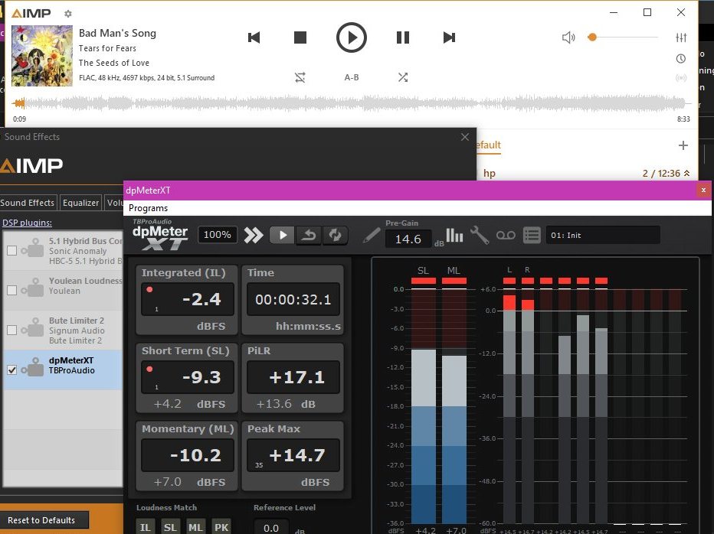The width and height of the screenshot is (714, 534).
Task: Open AIMP settings gear next to logo
Action: point(68,14)
